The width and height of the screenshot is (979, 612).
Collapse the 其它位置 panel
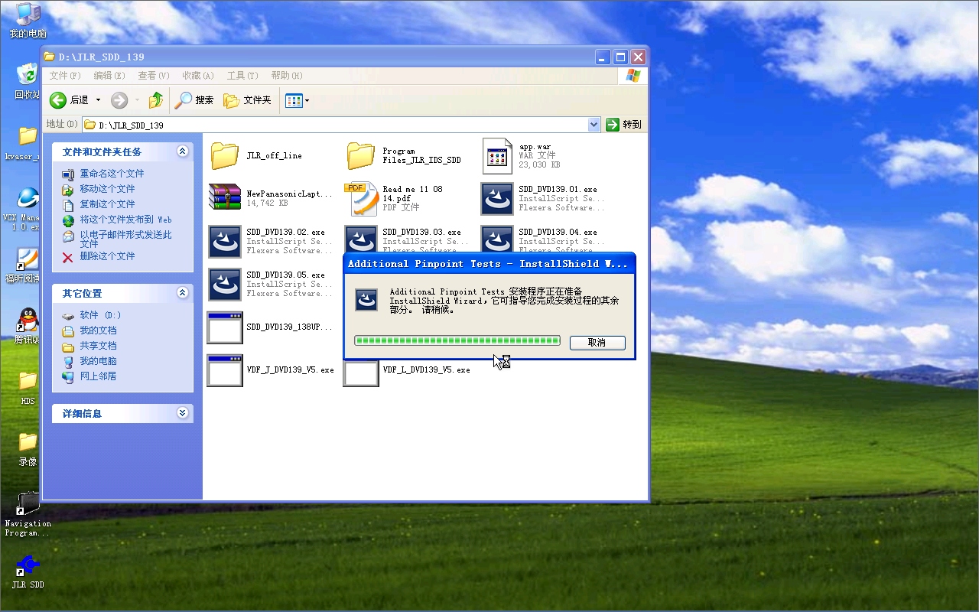(x=182, y=293)
